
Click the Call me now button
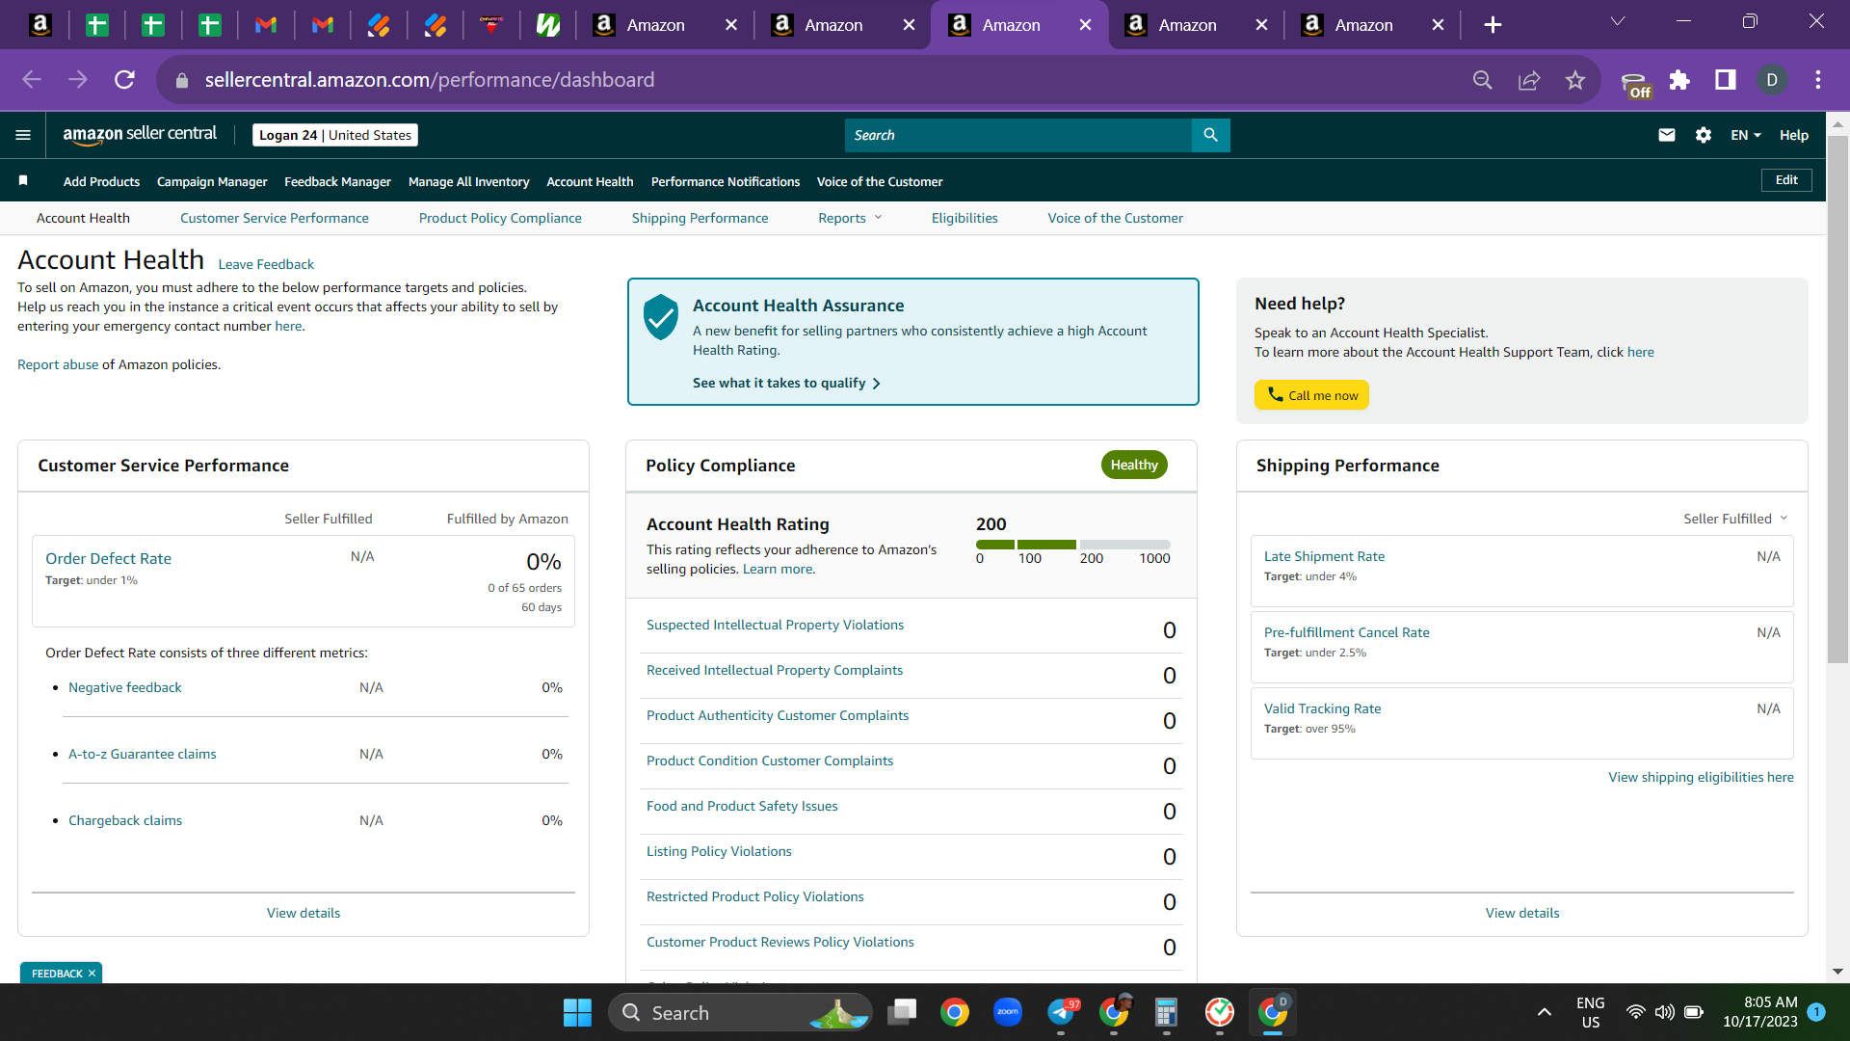pos(1311,395)
